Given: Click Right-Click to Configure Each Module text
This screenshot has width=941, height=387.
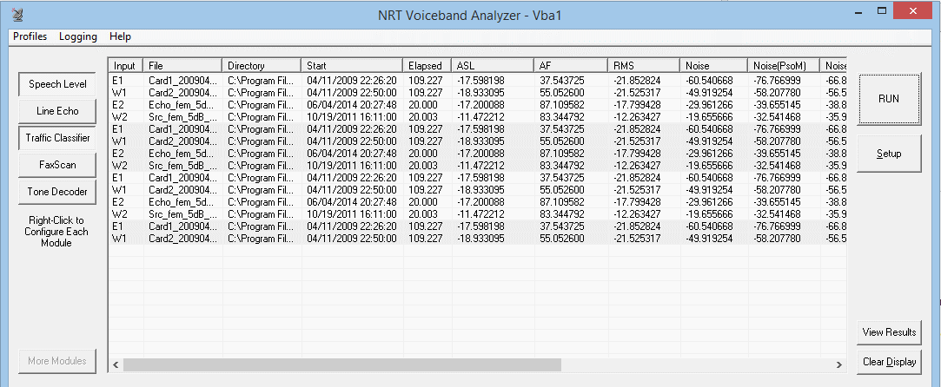Looking at the screenshot, I should pos(56,232).
